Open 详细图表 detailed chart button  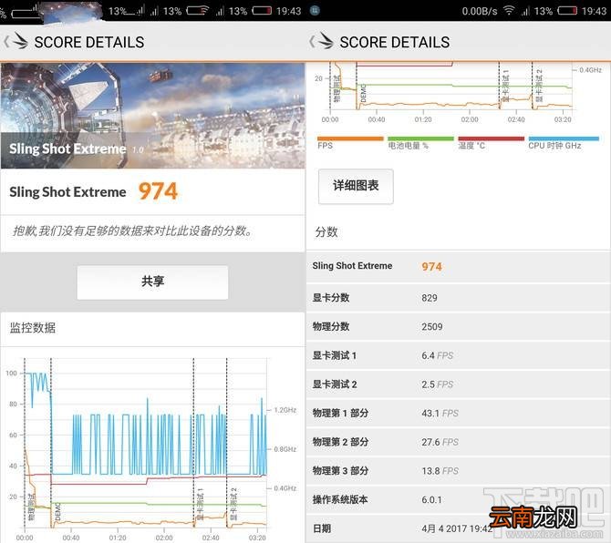point(356,186)
